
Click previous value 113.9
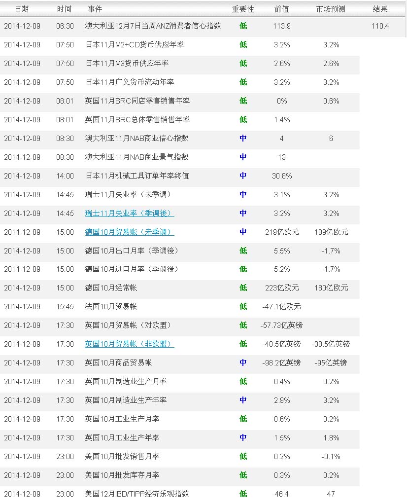click(282, 26)
